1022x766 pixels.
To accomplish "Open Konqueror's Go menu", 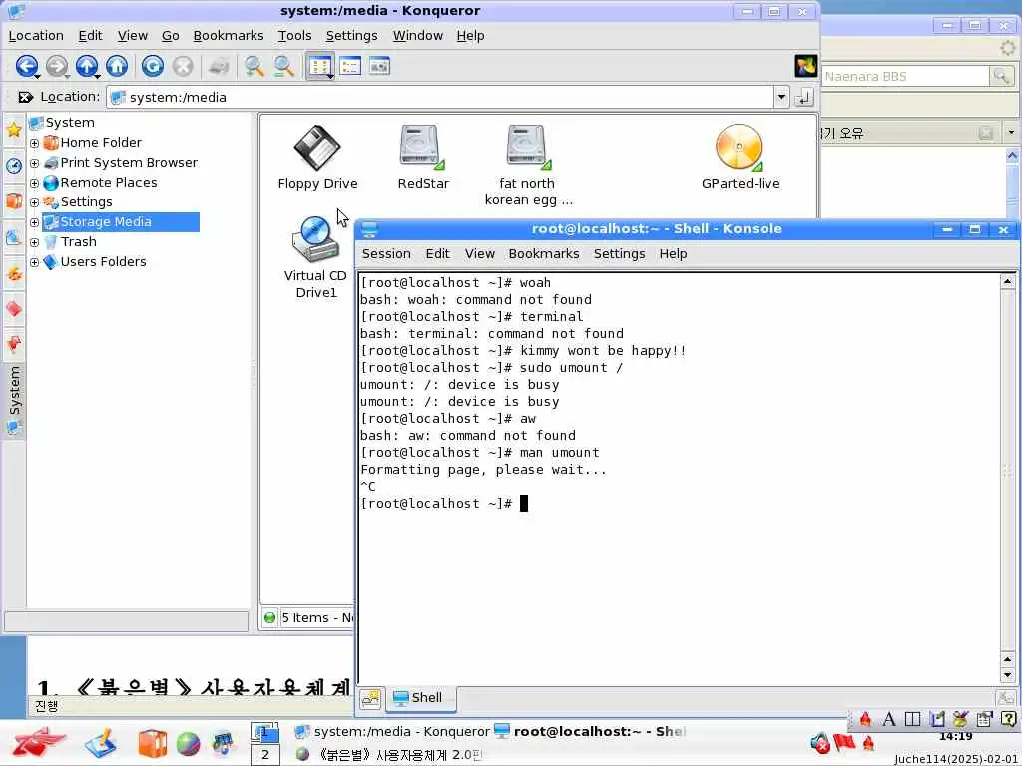I will [170, 36].
